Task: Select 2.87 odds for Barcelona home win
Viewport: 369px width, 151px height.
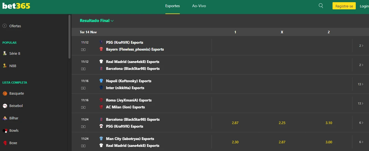Action: pos(235,123)
